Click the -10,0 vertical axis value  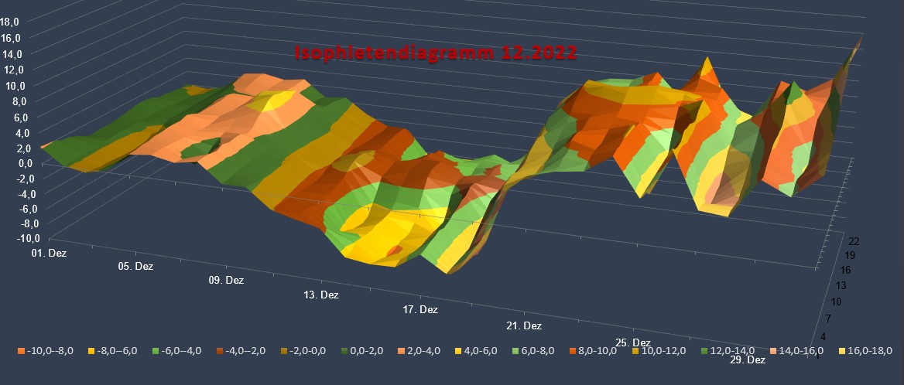(x=18, y=239)
